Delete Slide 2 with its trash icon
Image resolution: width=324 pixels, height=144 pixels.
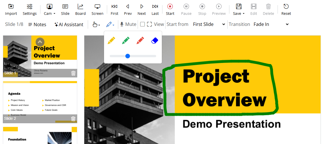pos(73,119)
